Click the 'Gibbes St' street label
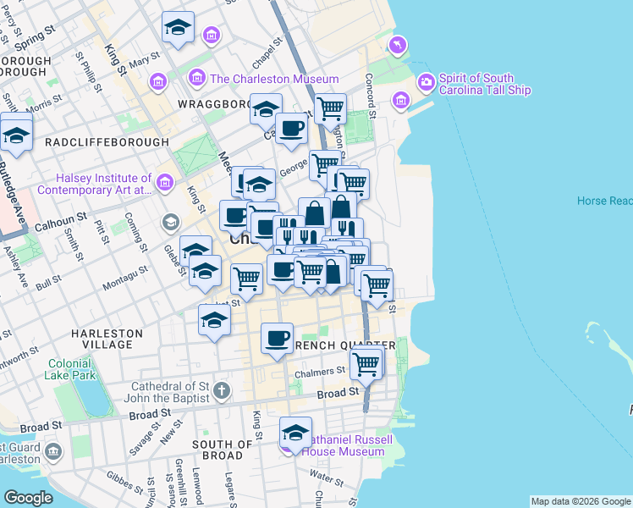This screenshot has width=633, height=508. (124, 483)
